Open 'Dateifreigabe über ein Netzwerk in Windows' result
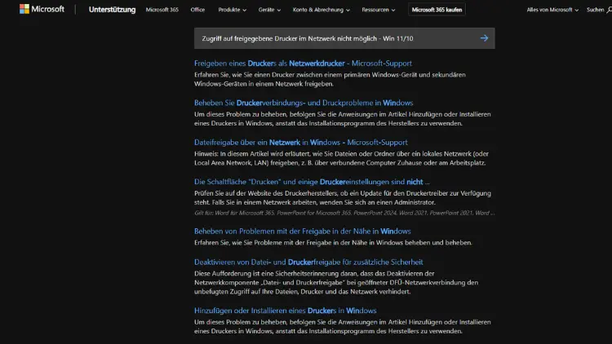612x344 pixels. click(x=301, y=143)
